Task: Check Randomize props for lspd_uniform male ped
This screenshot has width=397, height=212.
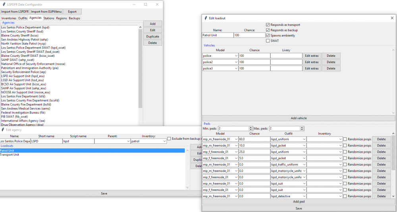Action: pos(345,139)
